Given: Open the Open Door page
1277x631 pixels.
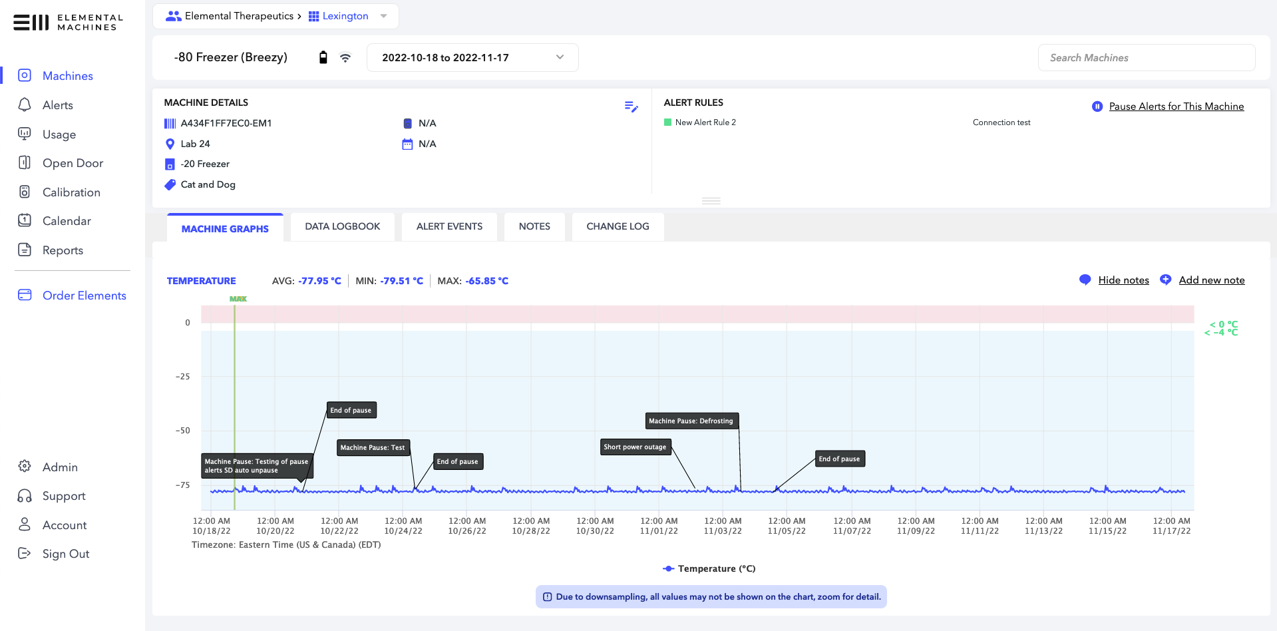Looking at the screenshot, I should [x=73, y=163].
